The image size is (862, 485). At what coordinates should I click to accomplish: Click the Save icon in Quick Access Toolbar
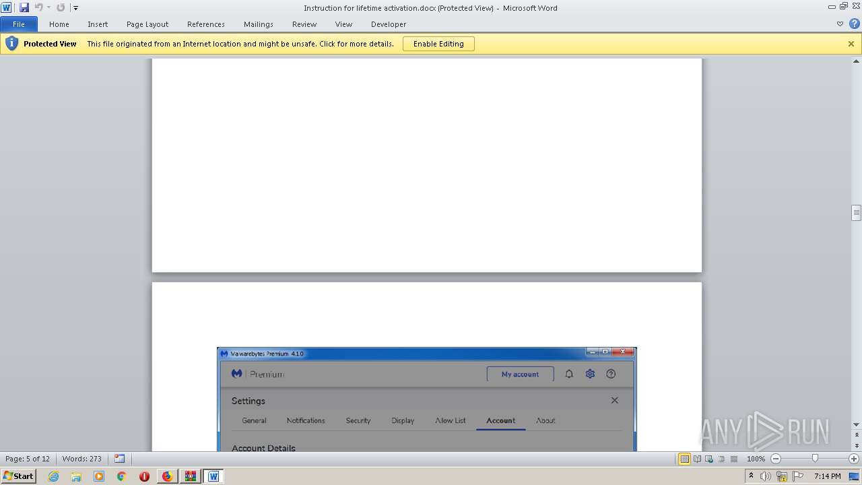(24, 7)
